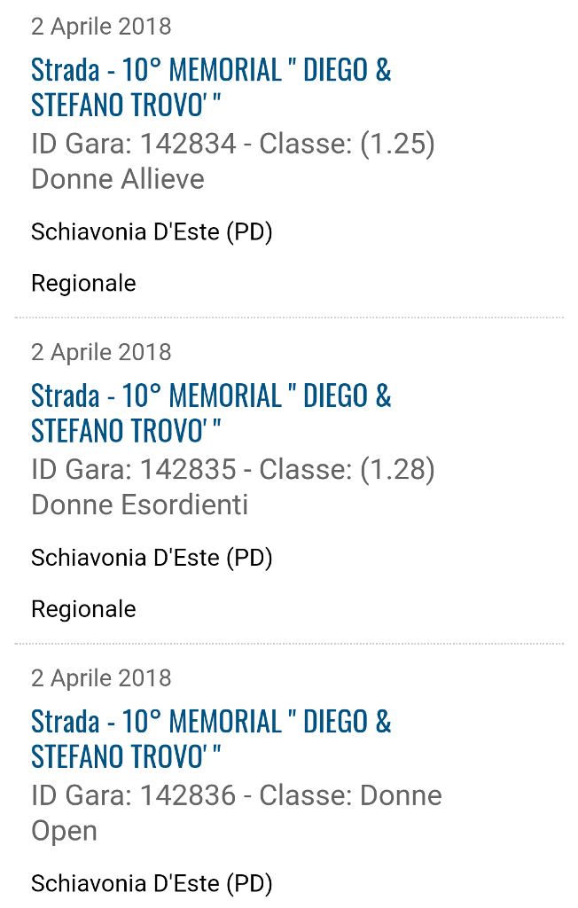Click the first Schiavonia D'Este (PD) location

[152, 232]
